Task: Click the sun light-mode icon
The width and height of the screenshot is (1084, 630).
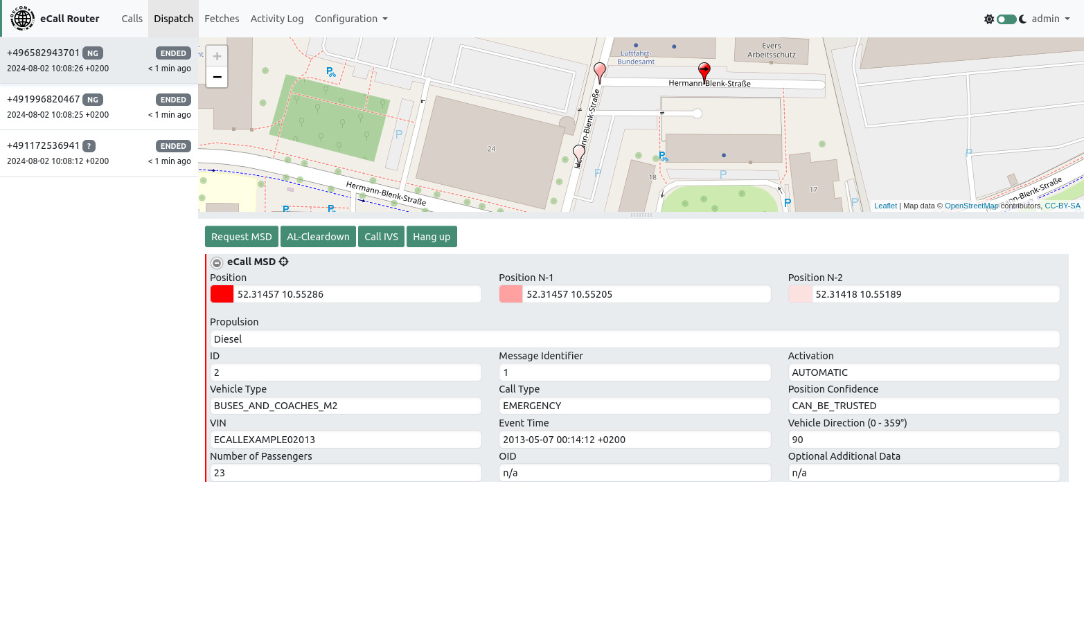Action: point(988,19)
